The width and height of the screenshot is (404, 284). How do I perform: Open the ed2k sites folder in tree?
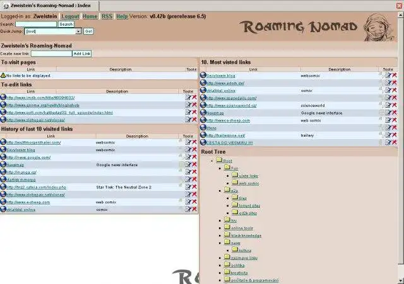point(247,213)
